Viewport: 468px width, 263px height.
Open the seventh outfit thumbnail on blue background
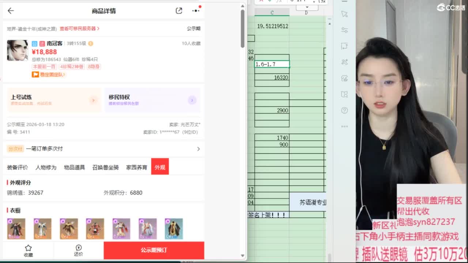coord(174,229)
